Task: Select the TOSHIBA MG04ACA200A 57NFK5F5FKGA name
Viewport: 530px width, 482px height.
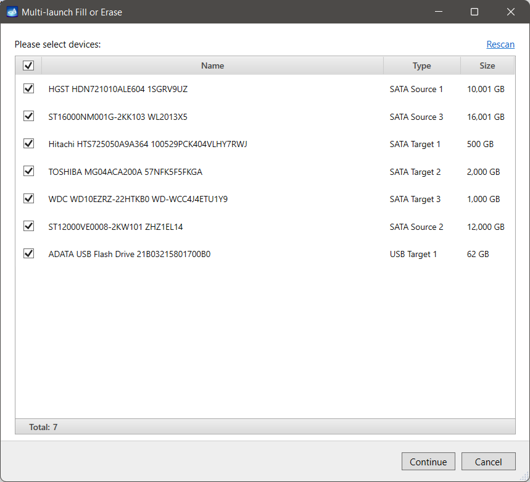Action: point(125,172)
